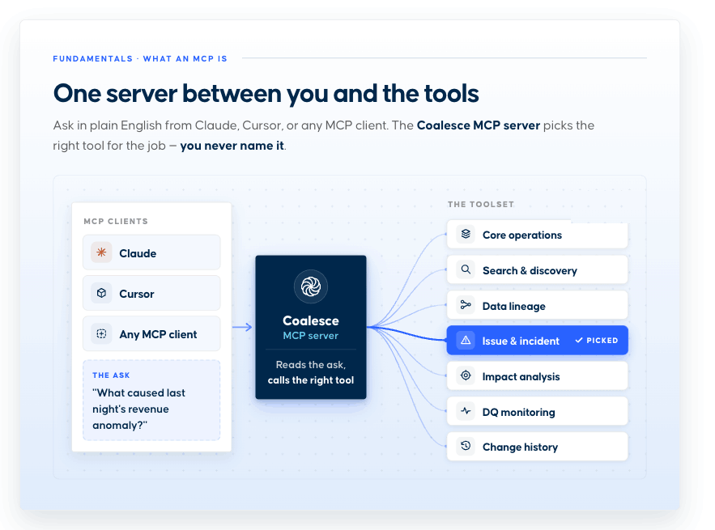Click the "THE ASK" label

coord(111,375)
